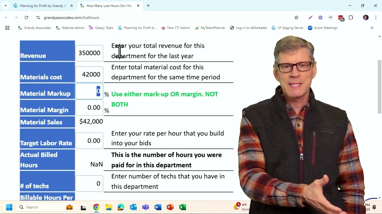Open the red calendar extension with badge 25
This screenshot has height=214, width=382.
pyautogui.click(x=341, y=18)
